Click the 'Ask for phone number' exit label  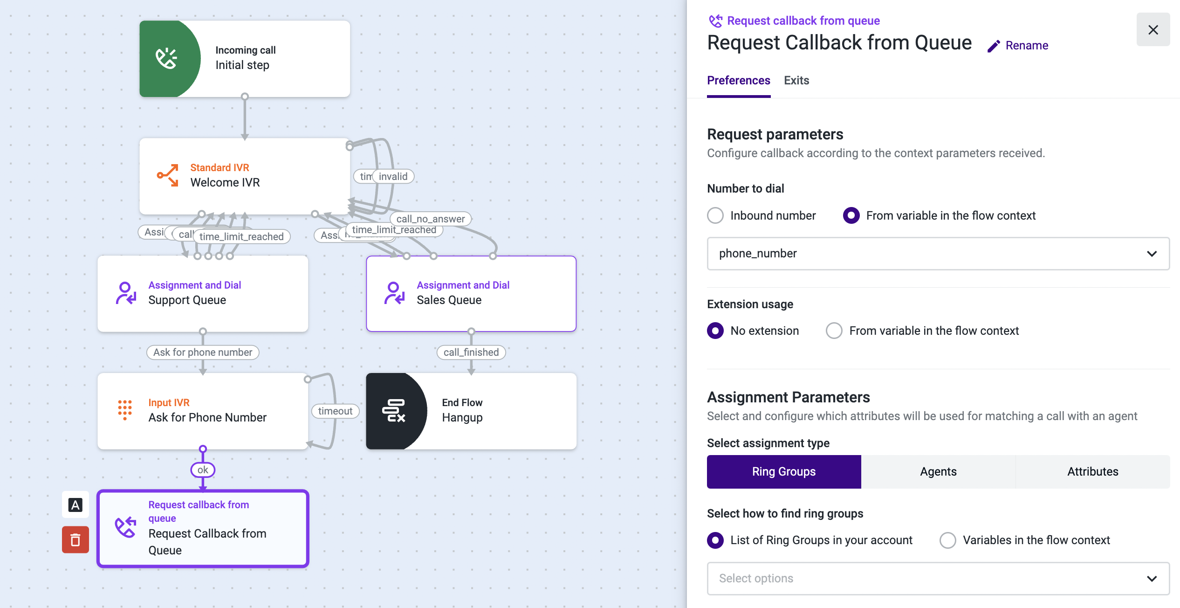tap(203, 352)
